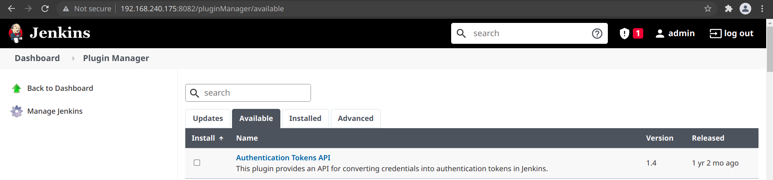Open the Chrome three-dot menu
Screen dimensions: 773x180
click(x=762, y=8)
